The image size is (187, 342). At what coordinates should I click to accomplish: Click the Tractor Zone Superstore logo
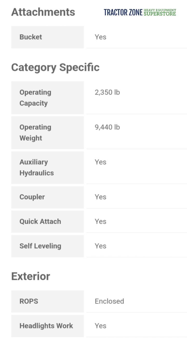pyautogui.click(x=140, y=12)
